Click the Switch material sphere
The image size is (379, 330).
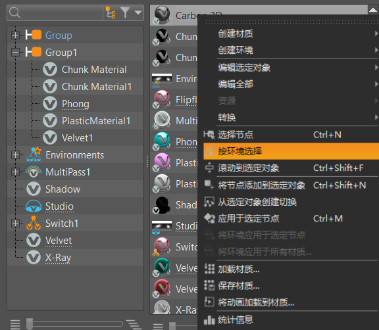162,247
